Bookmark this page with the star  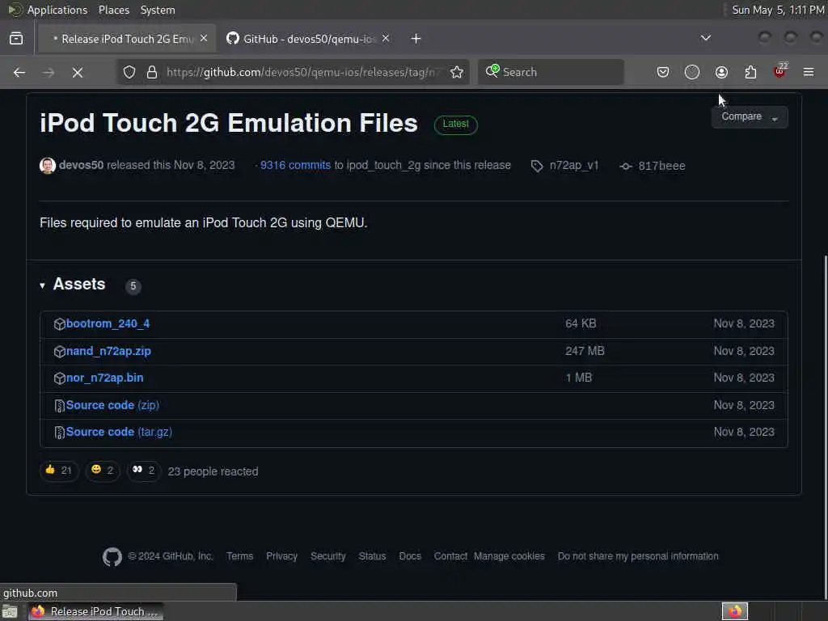point(457,72)
